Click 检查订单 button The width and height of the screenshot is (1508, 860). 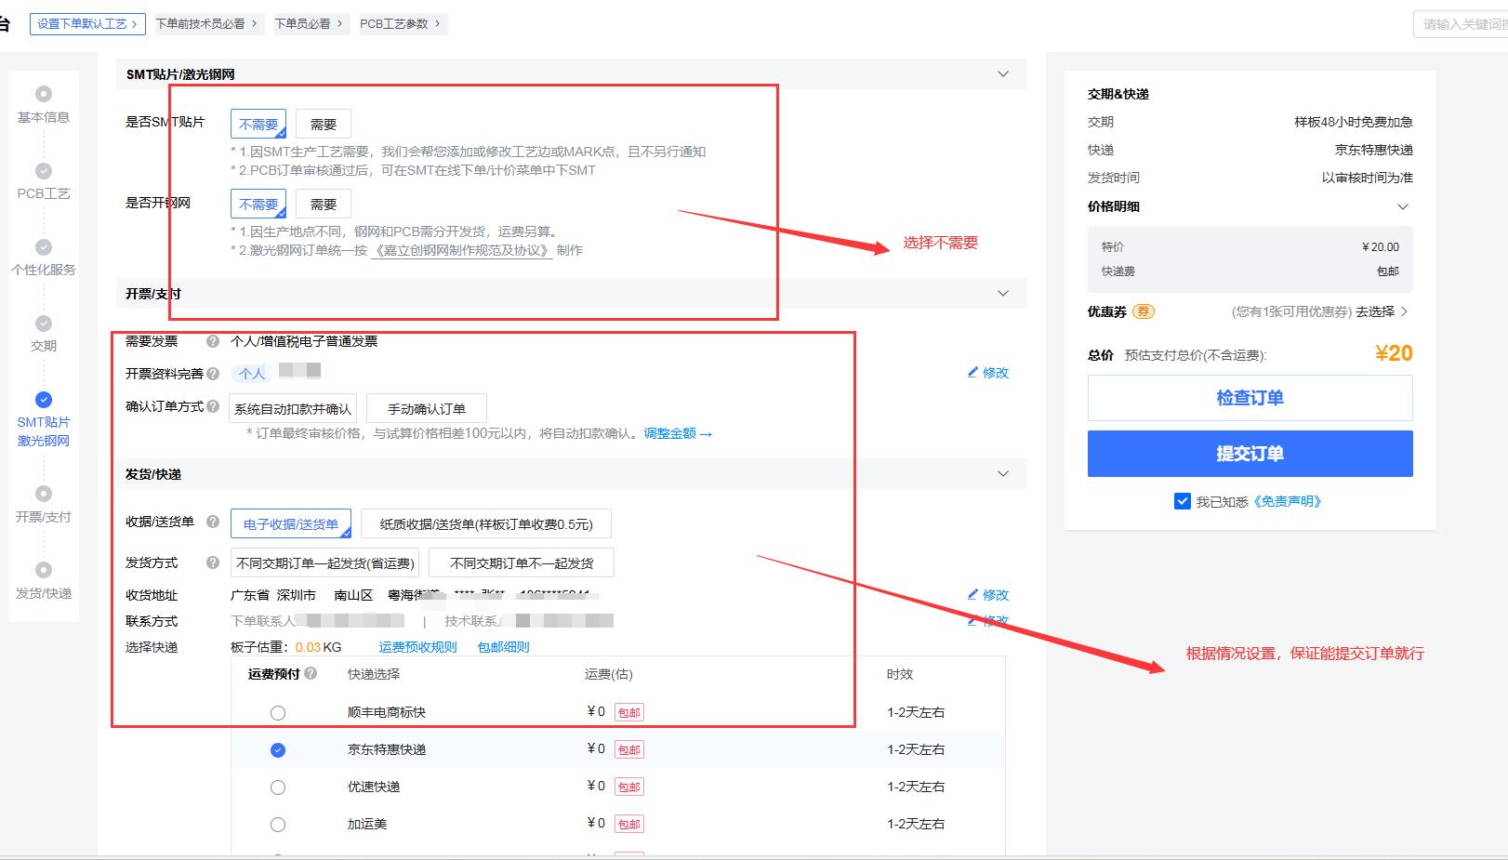click(1250, 398)
